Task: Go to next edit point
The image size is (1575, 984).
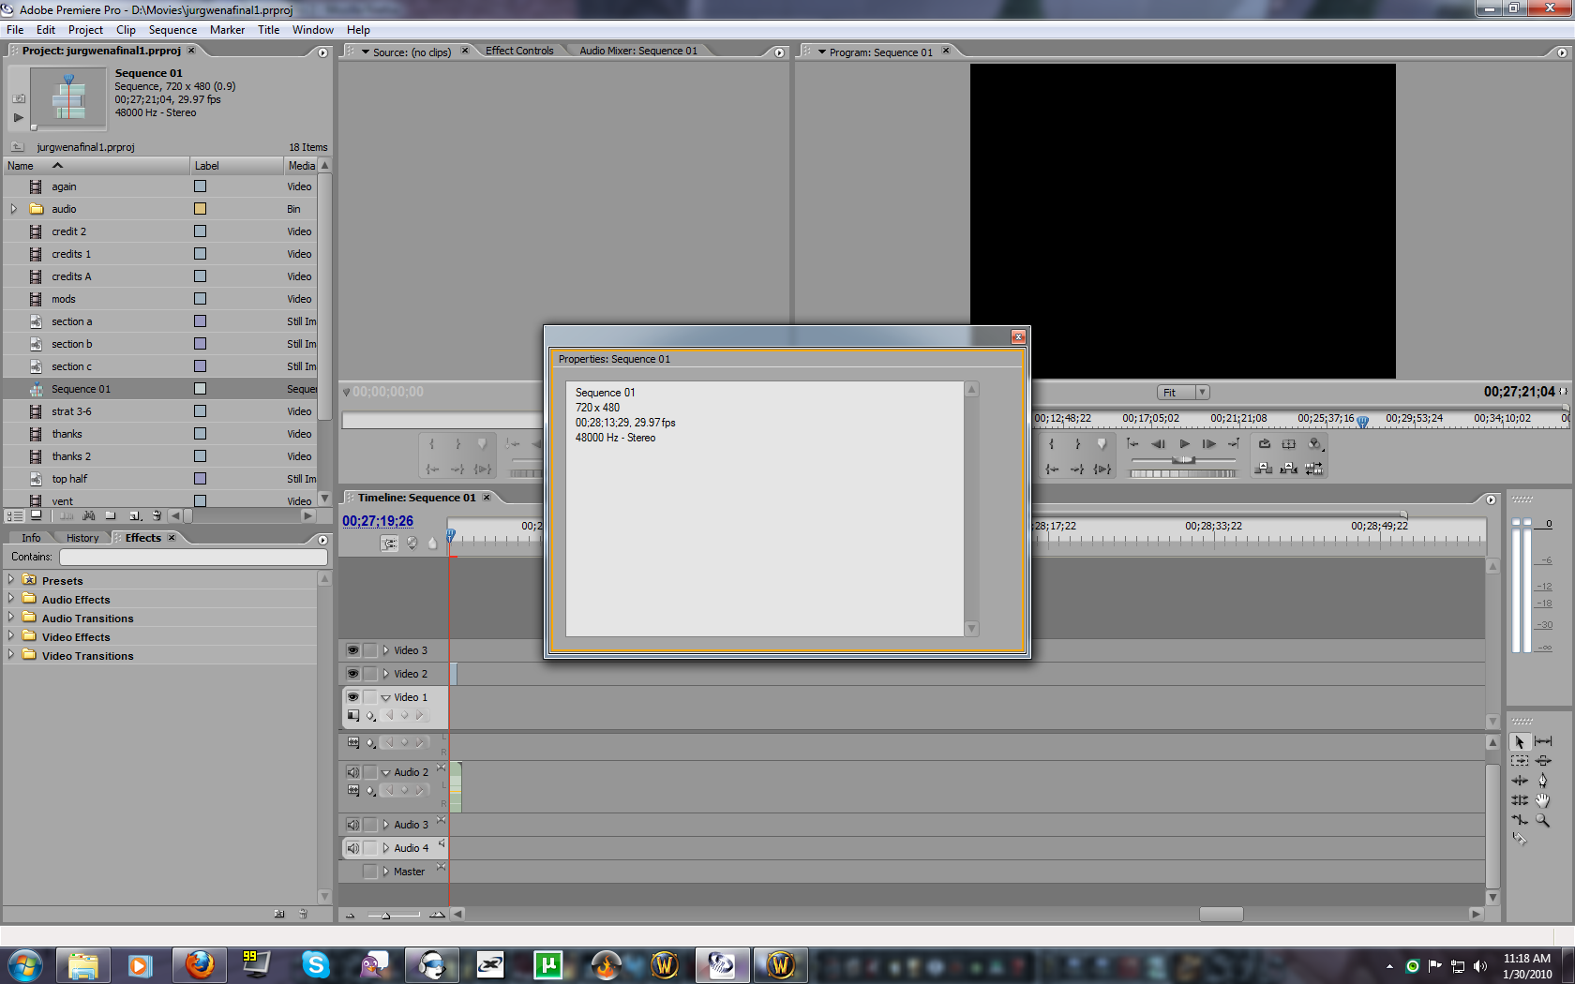Action: 1235,444
